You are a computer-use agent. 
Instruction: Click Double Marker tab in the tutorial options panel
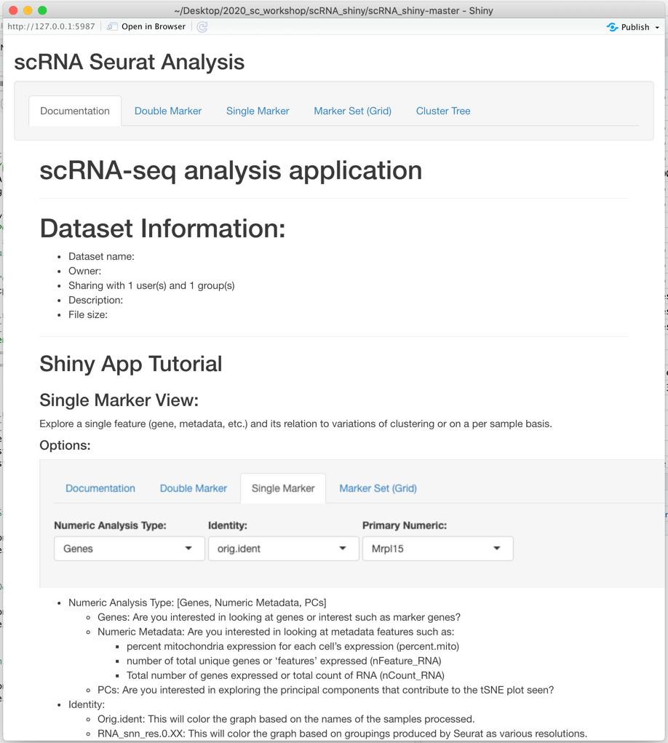pos(194,488)
